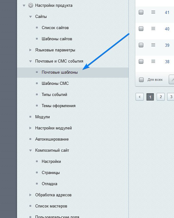Click the gear icon beside Настройки продукта
This screenshot has width=174, height=218.
tap(31, 6)
